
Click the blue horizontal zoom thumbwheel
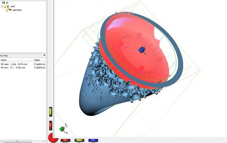pos(93,140)
